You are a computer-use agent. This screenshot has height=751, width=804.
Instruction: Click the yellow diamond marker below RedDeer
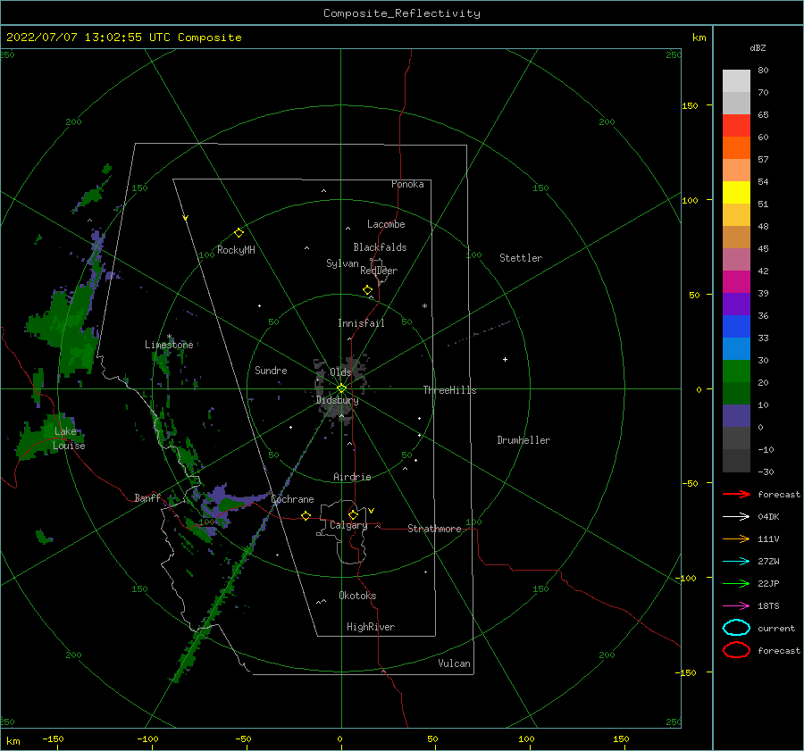click(367, 290)
